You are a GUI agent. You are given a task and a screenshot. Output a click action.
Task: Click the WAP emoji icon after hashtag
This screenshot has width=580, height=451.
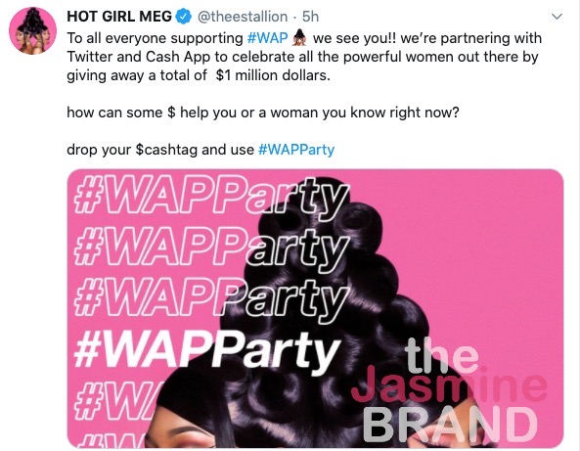(x=300, y=38)
